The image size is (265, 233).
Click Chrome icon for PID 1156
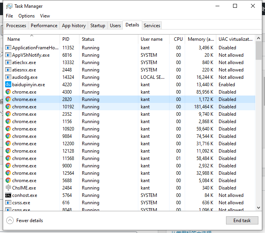click(x=8, y=122)
